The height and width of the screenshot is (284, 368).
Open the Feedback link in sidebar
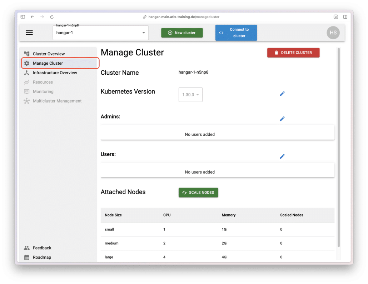coord(42,248)
